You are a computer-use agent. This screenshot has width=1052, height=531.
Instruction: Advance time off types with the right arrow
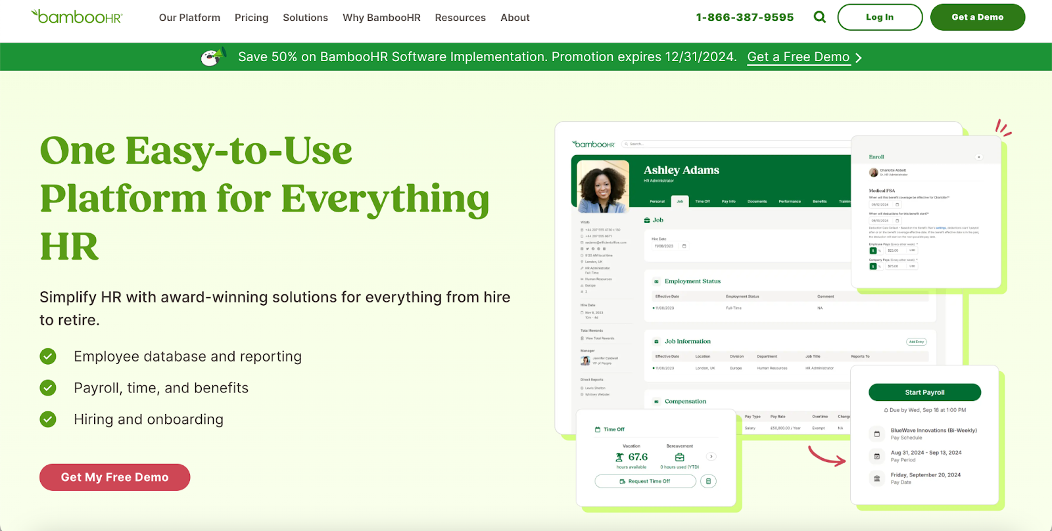click(x=711, y=456)
